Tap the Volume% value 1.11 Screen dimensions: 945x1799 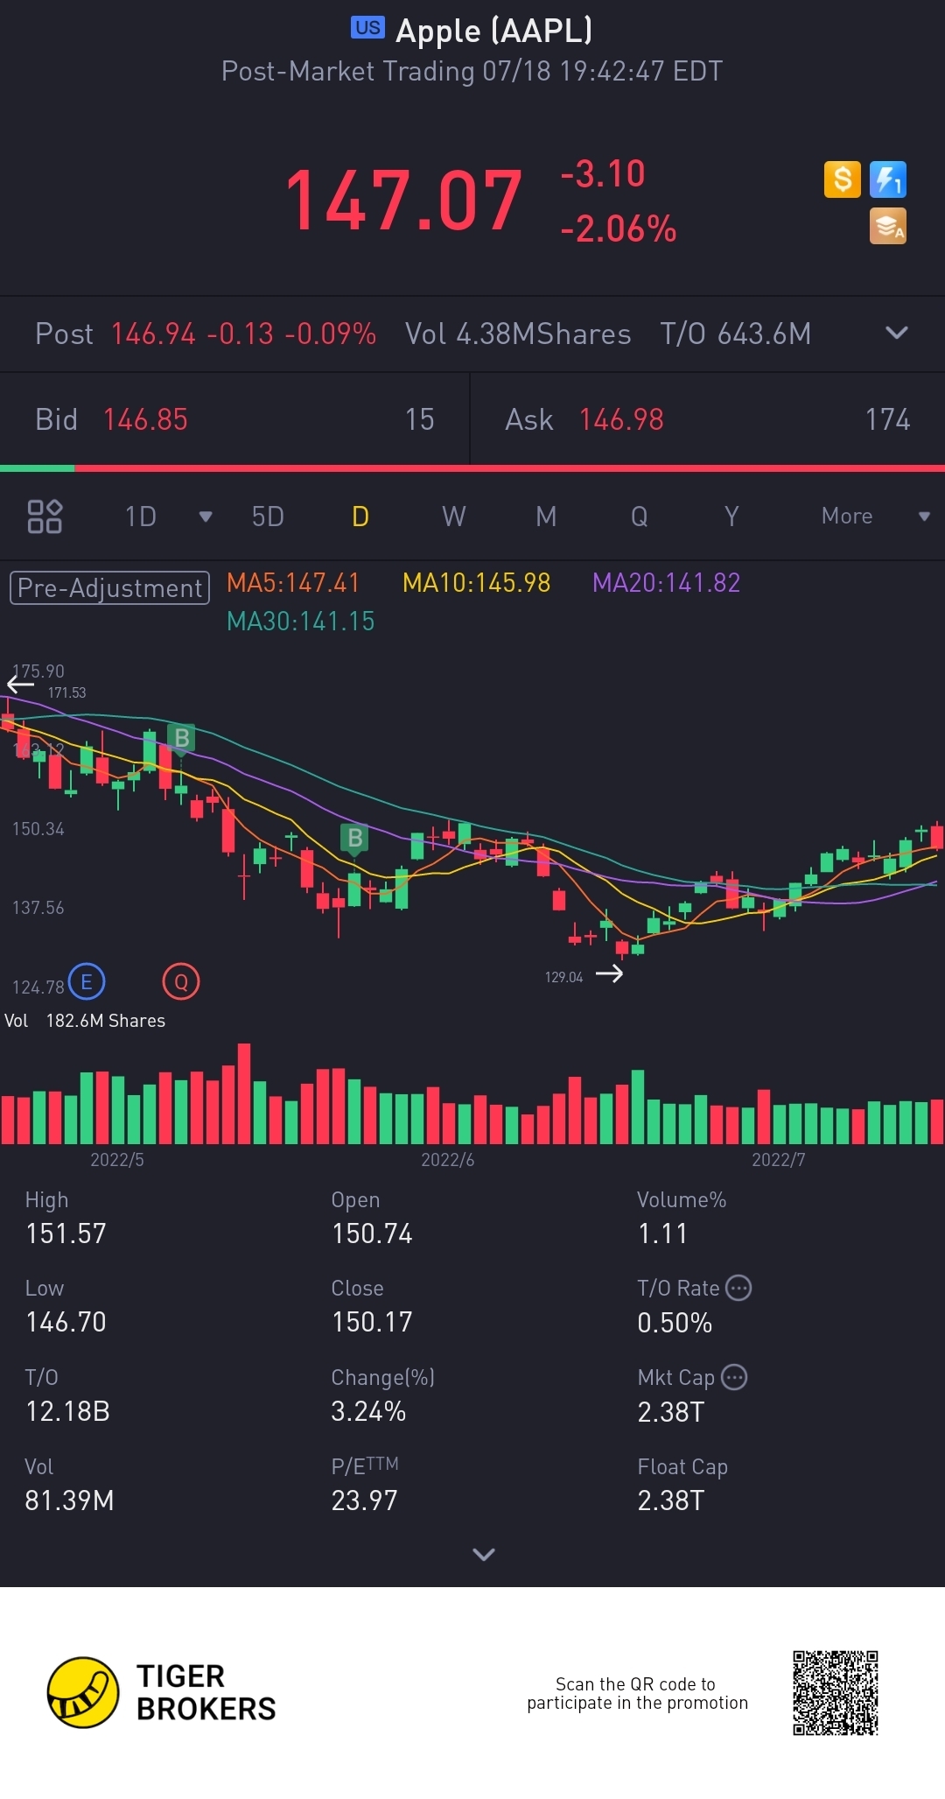click(x=662, y=1233)
